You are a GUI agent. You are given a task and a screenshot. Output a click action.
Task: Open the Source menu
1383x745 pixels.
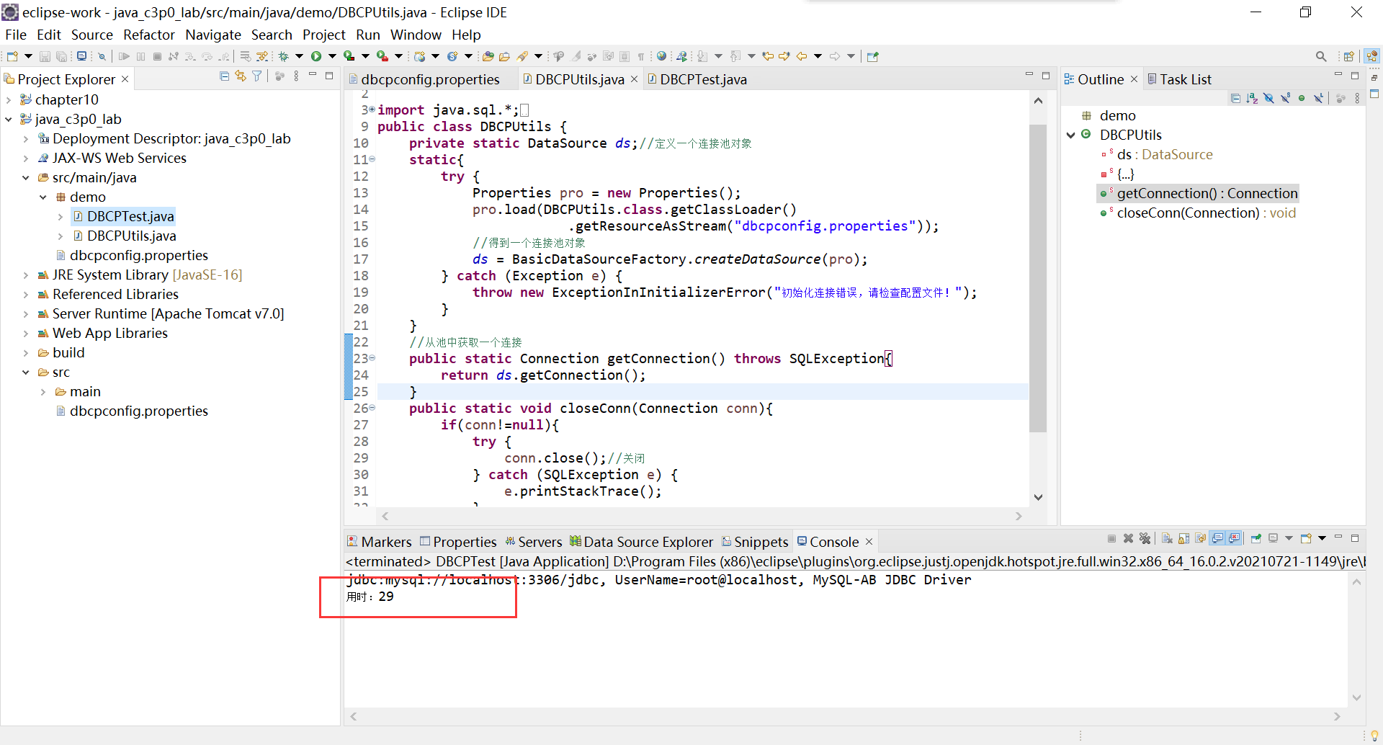pos(91,35)
